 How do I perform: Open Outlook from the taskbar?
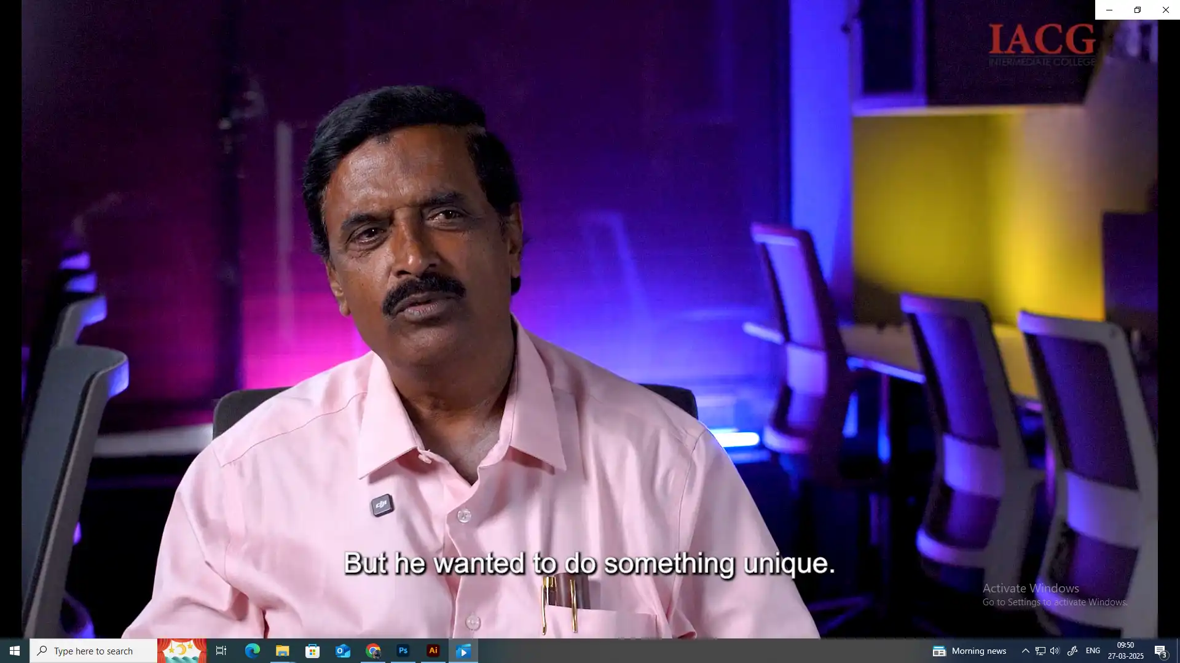(342, 651)
